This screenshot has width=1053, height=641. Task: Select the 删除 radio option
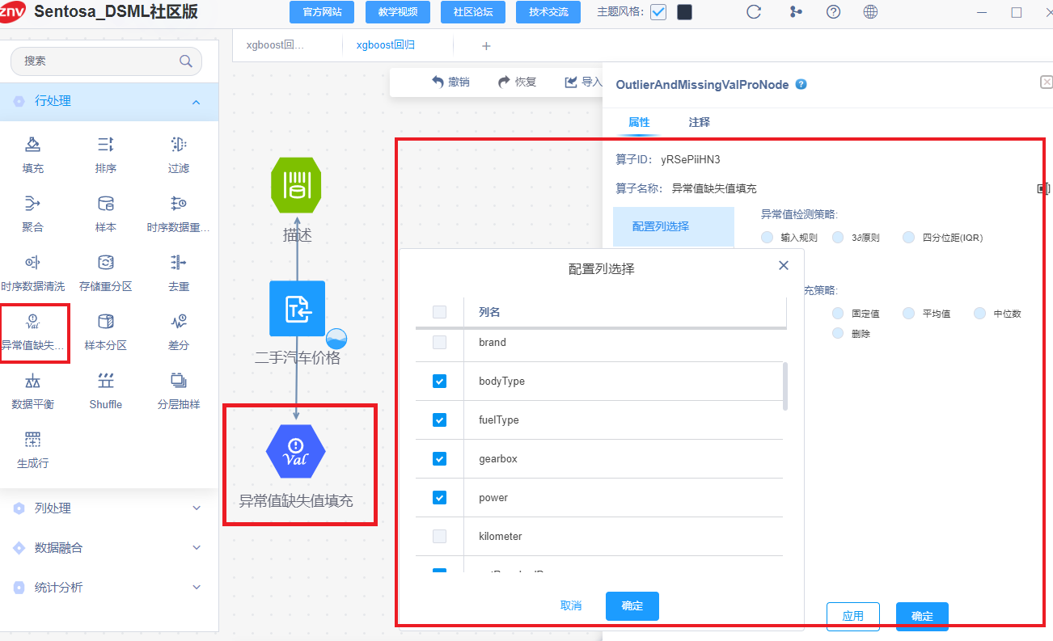coord(838,333)
